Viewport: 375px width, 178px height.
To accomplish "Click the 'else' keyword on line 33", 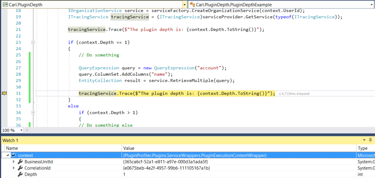I will click(x=73, y=106).
